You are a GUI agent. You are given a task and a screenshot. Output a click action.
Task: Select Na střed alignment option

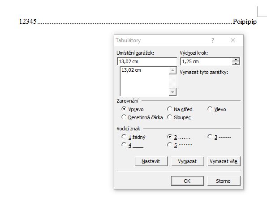(169, 109)
